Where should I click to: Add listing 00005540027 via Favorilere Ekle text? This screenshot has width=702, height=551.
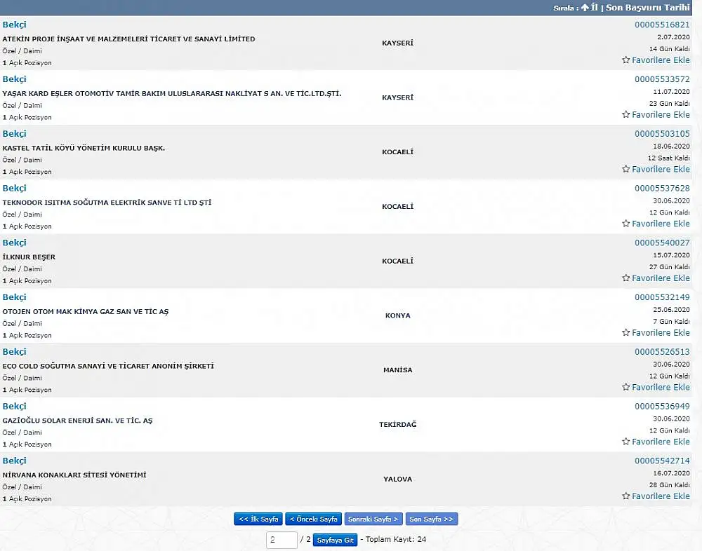[661, 278]
